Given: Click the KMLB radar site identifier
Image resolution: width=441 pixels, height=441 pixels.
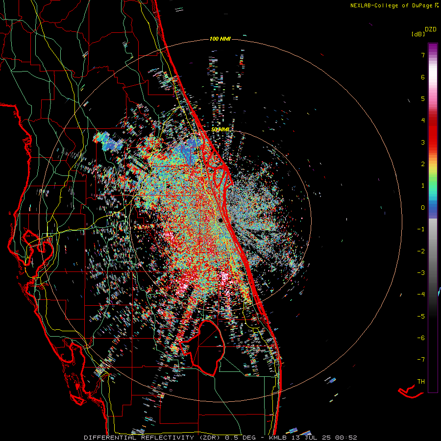Looking at the screenshot, I should 278,438.
